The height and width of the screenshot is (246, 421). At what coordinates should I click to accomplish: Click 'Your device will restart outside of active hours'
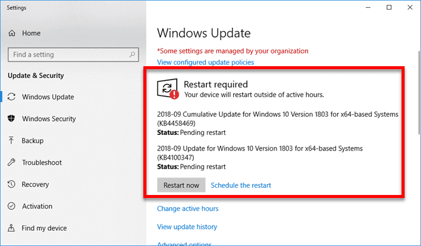(254, 95)
